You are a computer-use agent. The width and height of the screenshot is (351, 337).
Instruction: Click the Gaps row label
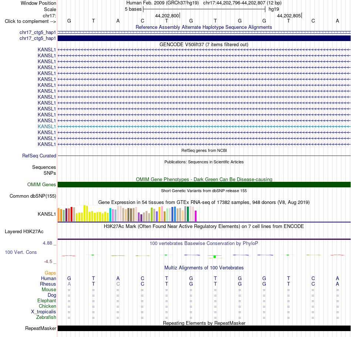(50, 273)
